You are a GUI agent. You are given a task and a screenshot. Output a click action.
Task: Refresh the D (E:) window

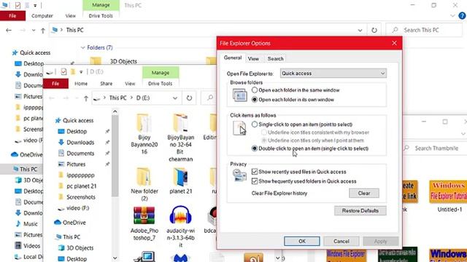pos(189,98)
